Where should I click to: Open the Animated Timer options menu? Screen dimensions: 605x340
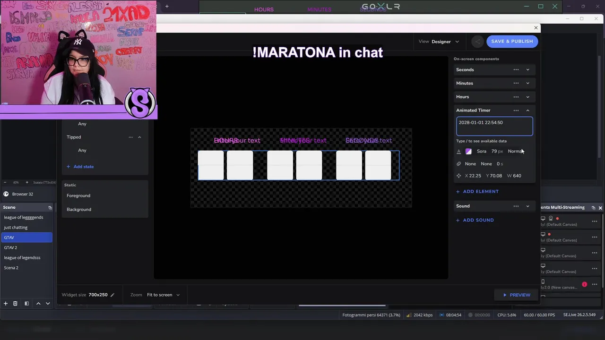(516, 110)
